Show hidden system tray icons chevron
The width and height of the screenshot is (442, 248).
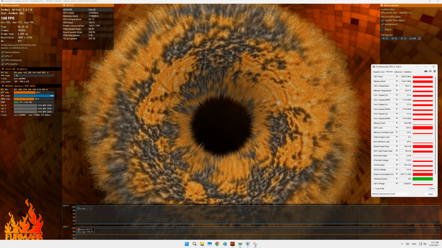pos(402,244)
